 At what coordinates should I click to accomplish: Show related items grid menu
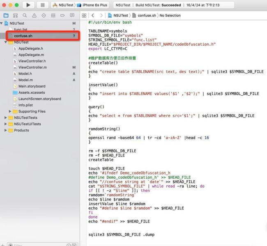pyautogui.click(x=84, y=16)
